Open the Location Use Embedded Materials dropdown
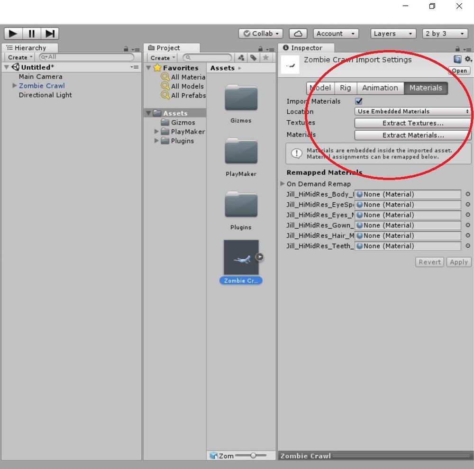Viewport: 474px width, 469px height. 413,111
